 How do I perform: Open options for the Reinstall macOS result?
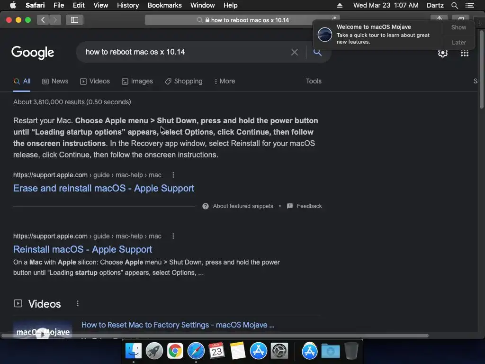pos(173,236)
